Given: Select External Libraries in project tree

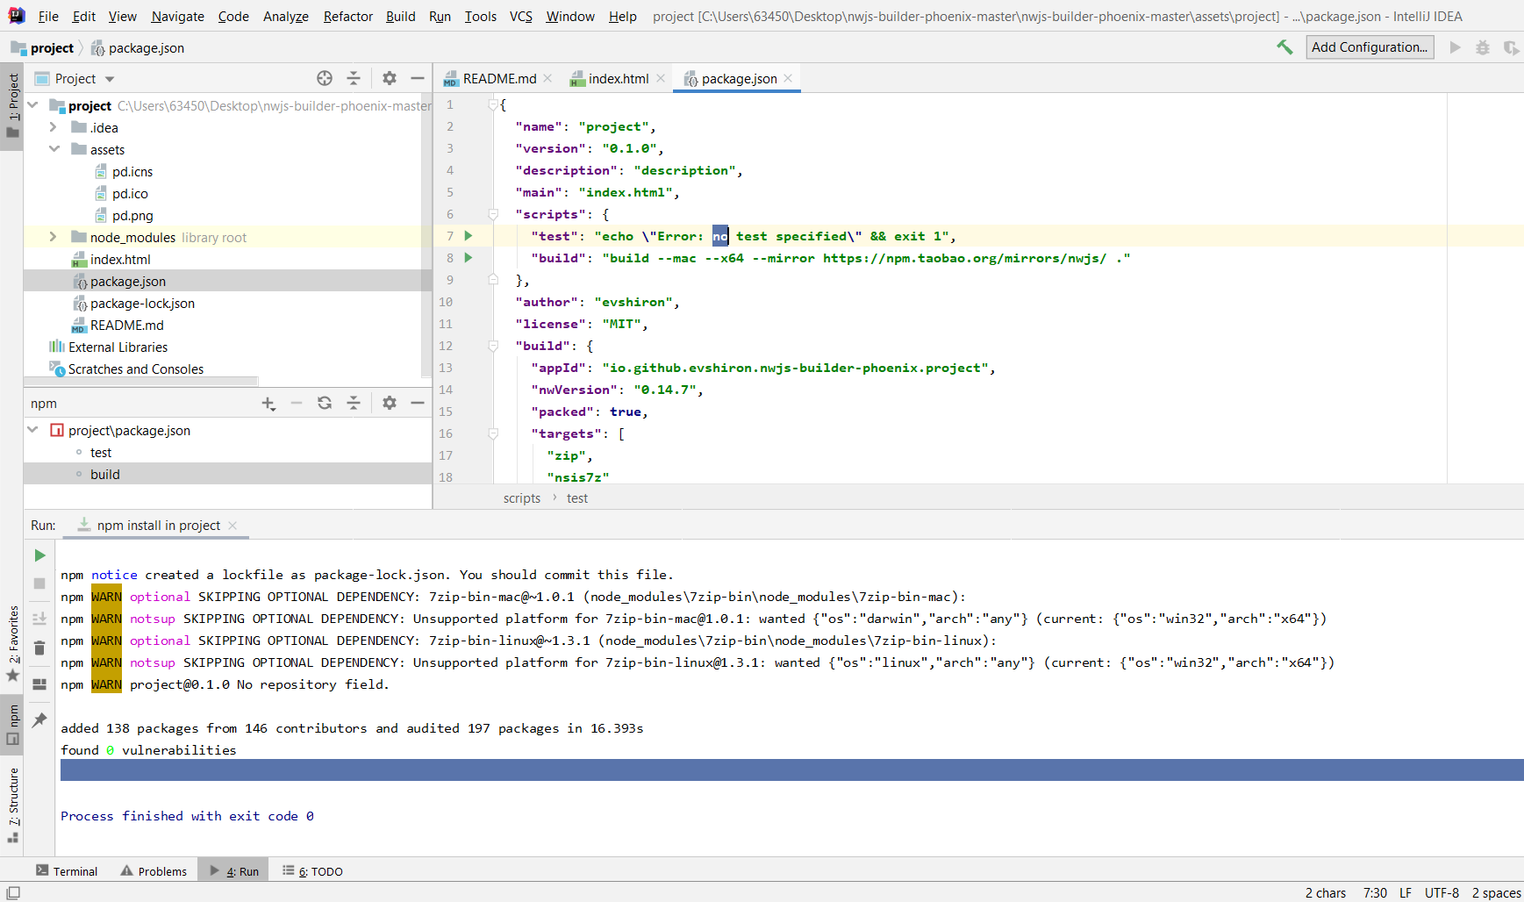Looking at the screenshot, I should click(x=118, y=347).
